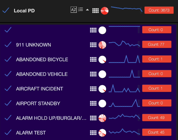This screenshot has width=178, height=140.
Task: Select the AIRPORT STANDBY label
Action: 38,104
